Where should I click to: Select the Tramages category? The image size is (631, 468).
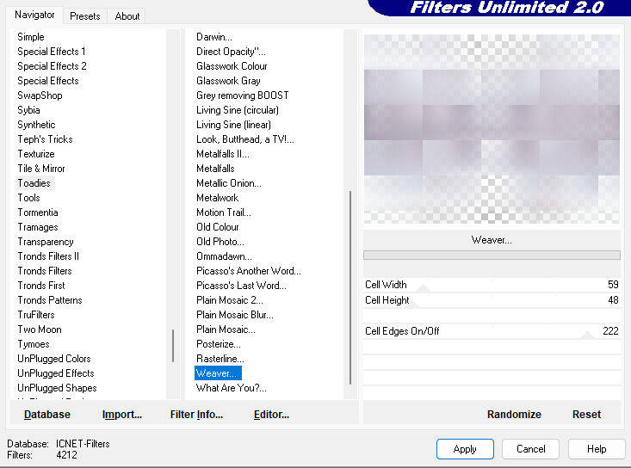pos(37,227)
